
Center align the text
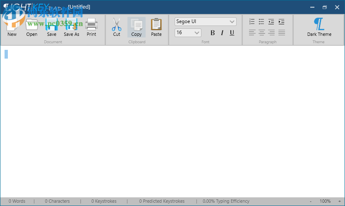tap(261, 33)
